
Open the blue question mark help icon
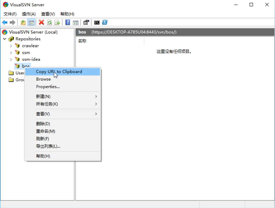(x=68, y=22)
